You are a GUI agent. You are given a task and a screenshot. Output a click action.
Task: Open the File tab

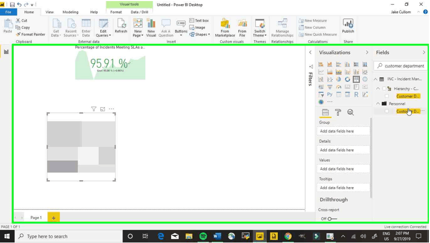tap(8, 12)
